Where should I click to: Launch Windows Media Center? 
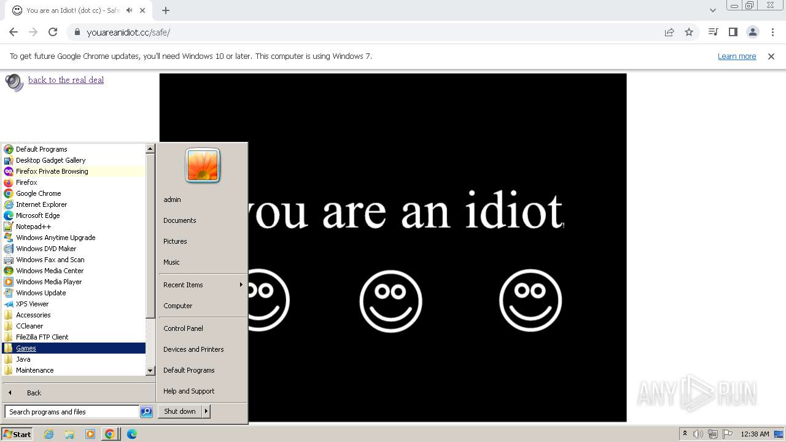(74, 271)
